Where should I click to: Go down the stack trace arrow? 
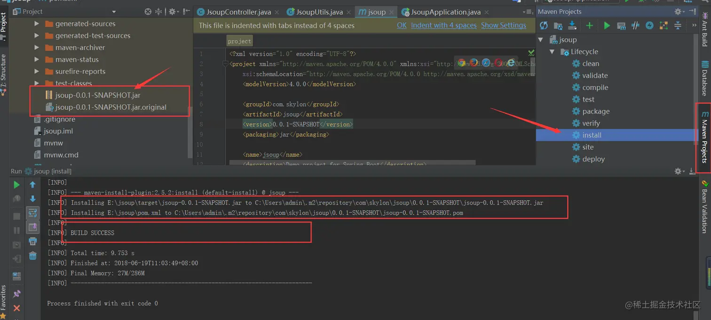[x=33, y=199]
